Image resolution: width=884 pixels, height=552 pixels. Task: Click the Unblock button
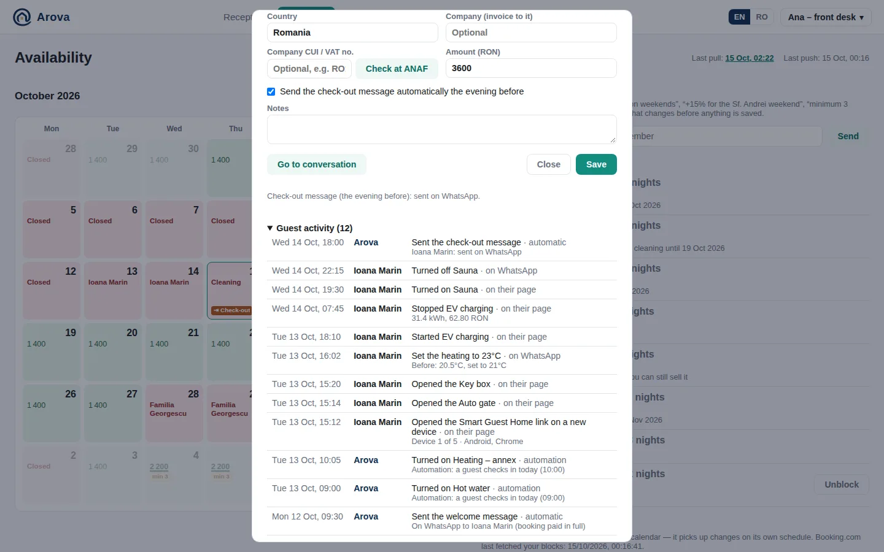842,485
